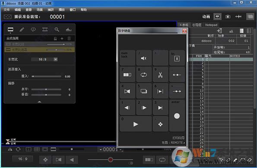Viewport: 257px width, 168px height.
Task: Collapse the guide panel using the bottom arrow
Action: coord(39,102)
